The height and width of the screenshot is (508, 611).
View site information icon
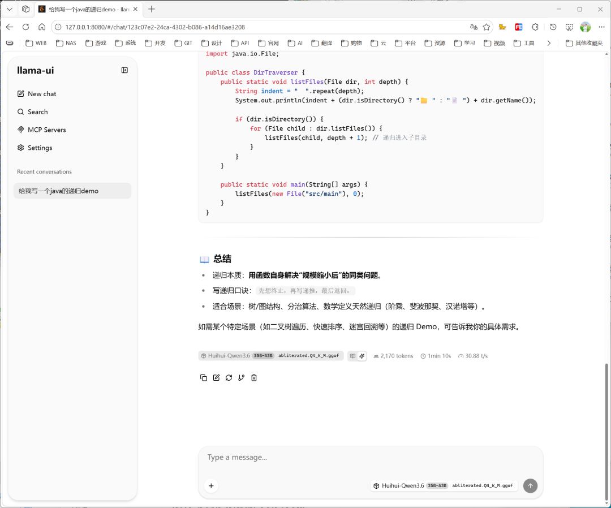[x=58, y=27]
